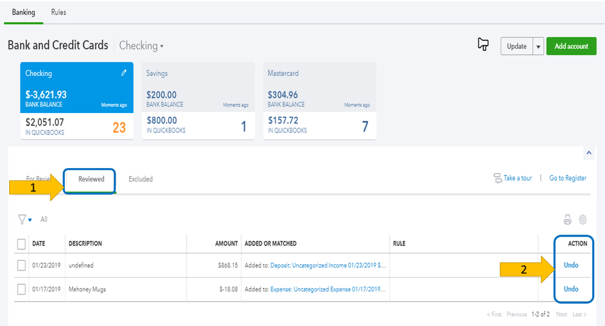Click the Add account button
The image size is (605, 326).
(572, 46)
